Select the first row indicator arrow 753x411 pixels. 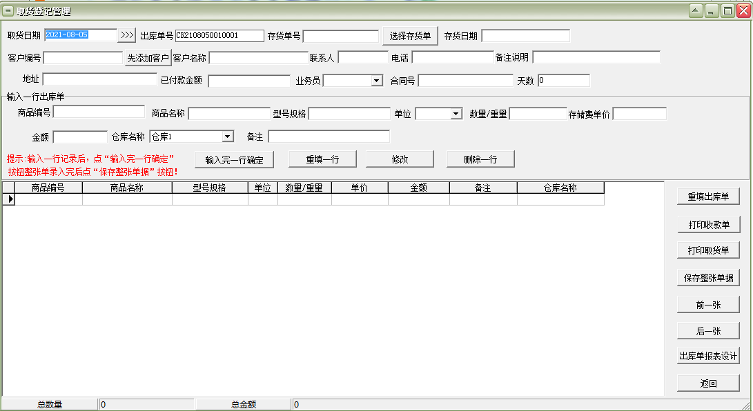[9, 199]
